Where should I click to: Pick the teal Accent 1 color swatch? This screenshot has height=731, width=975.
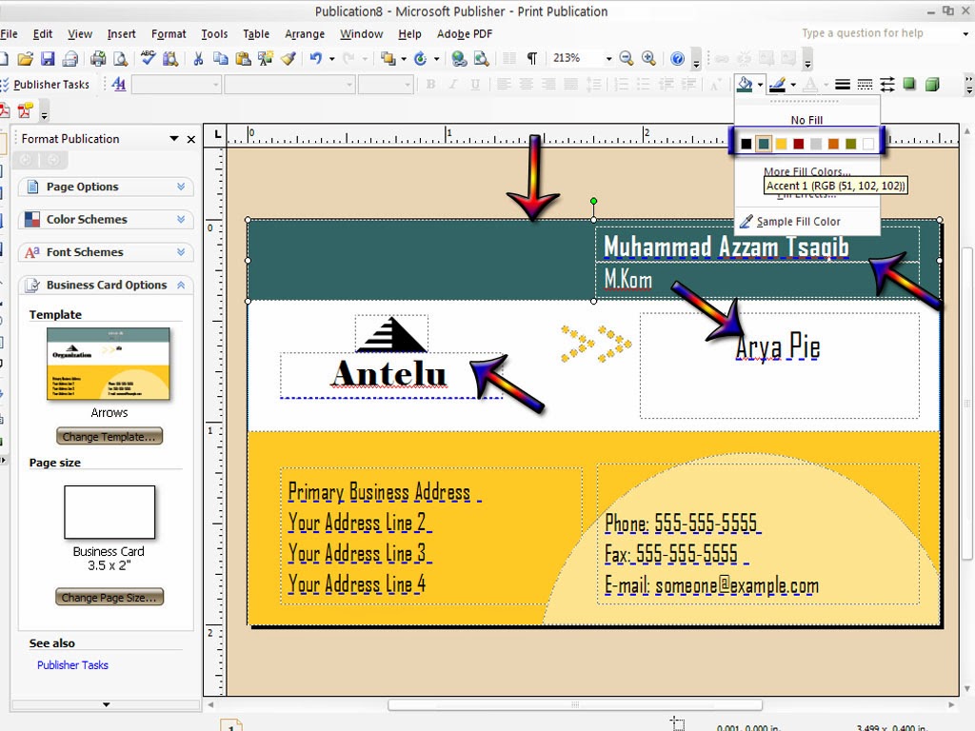pyautogui.click(x=762, y=143)
